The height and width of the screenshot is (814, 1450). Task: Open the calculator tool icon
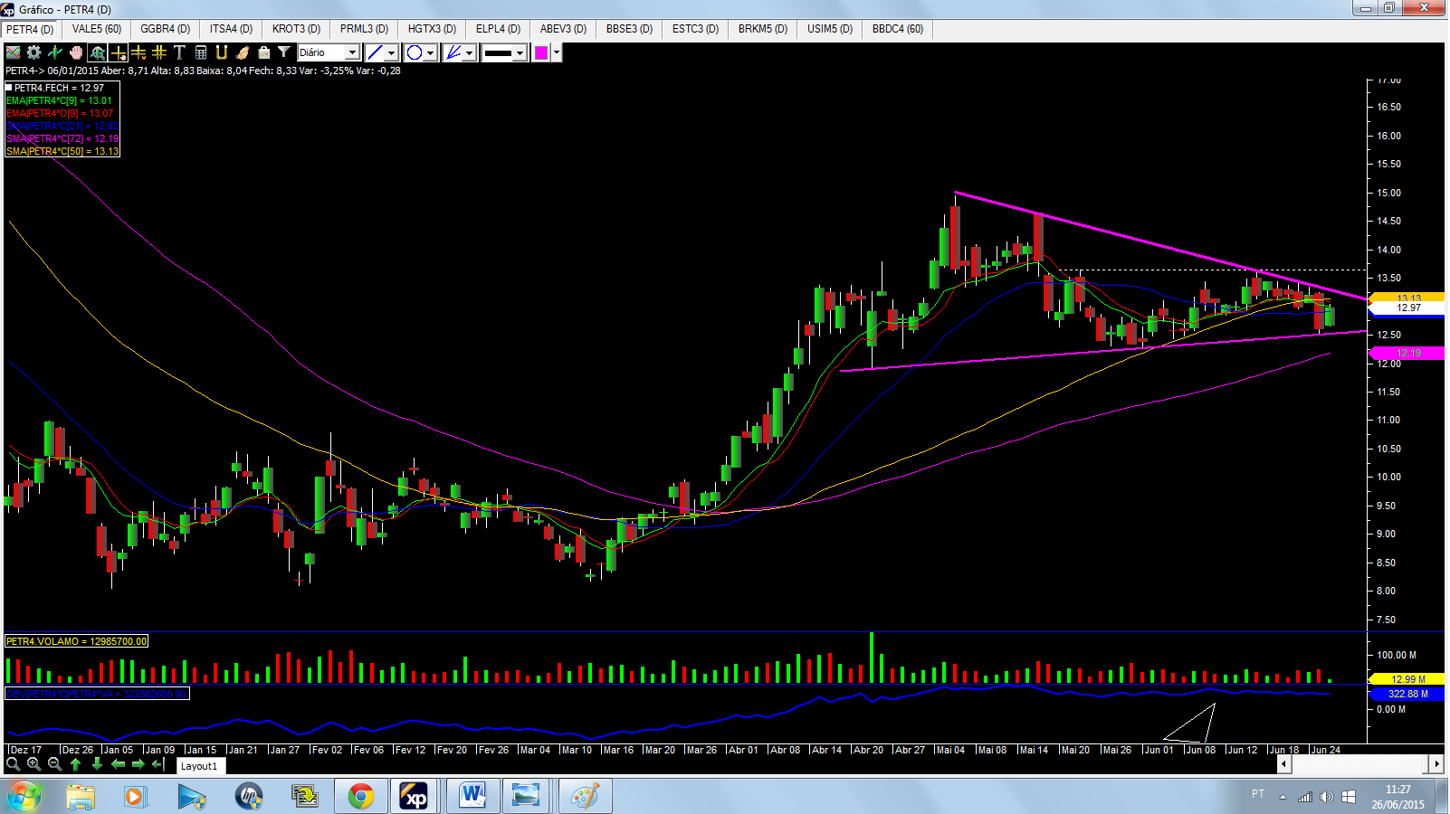click(201, 52)
